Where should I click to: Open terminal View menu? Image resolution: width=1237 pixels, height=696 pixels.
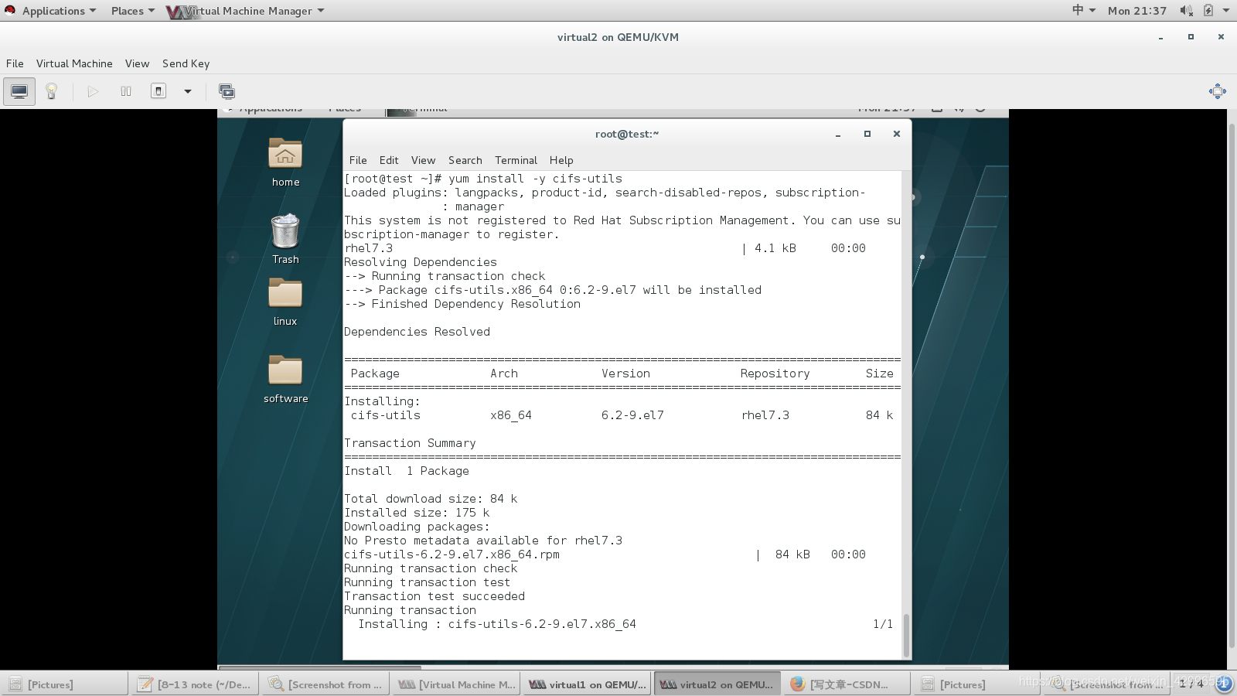pos(423,160)
